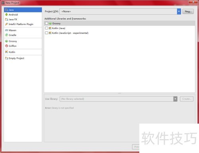Select Gradle project type

click(x=23, y=35)
